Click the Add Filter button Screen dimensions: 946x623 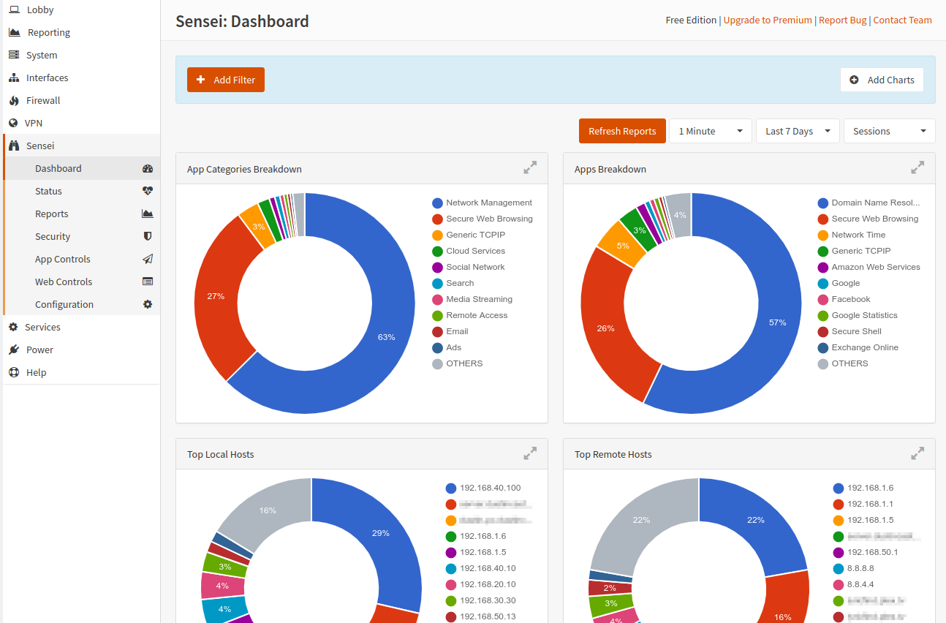(226, 80)
